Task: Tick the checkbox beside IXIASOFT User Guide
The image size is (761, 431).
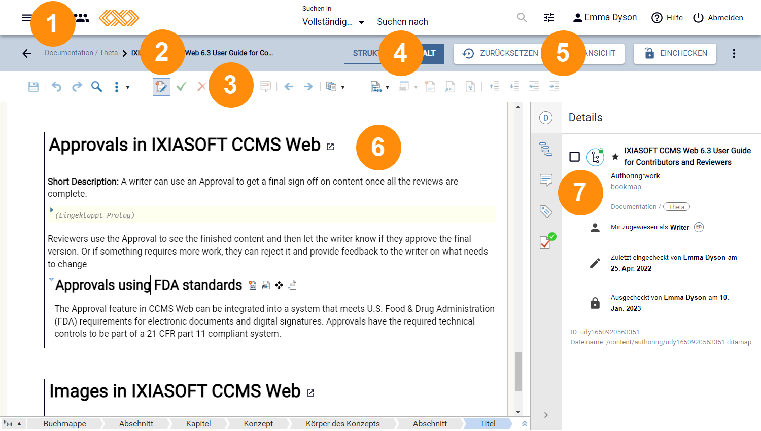Action: pyautogui.click(x=574, y=157)
